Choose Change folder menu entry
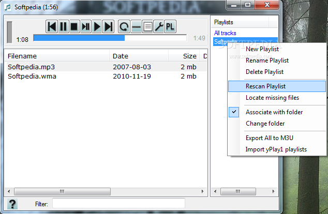This screenshot has height=214, width=328. coord(277,124)
